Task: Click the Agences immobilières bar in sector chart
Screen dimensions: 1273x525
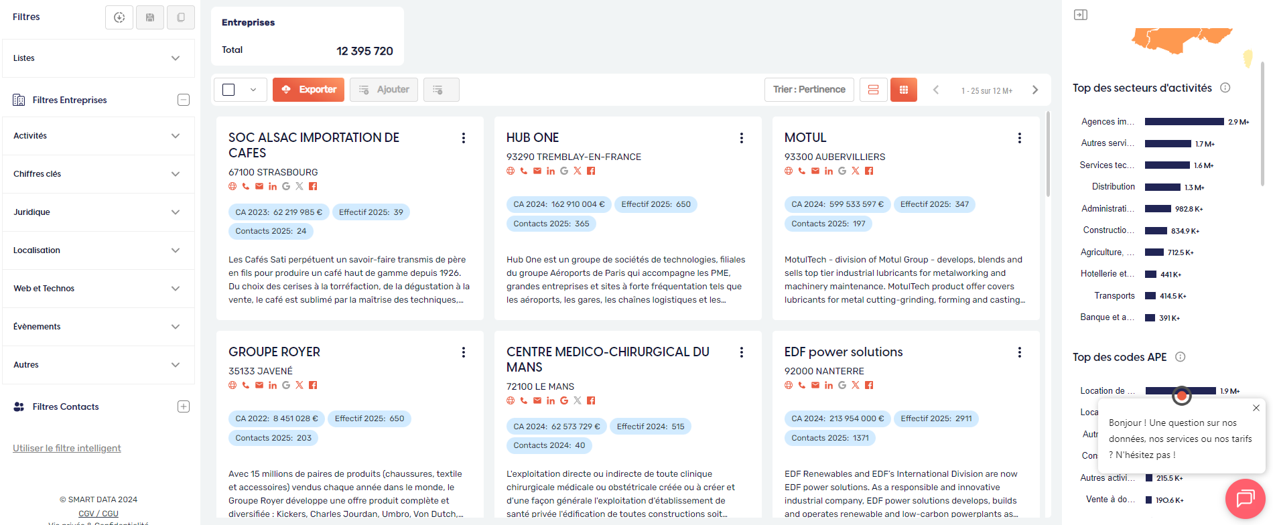Action: click(x=1184, y=122)
